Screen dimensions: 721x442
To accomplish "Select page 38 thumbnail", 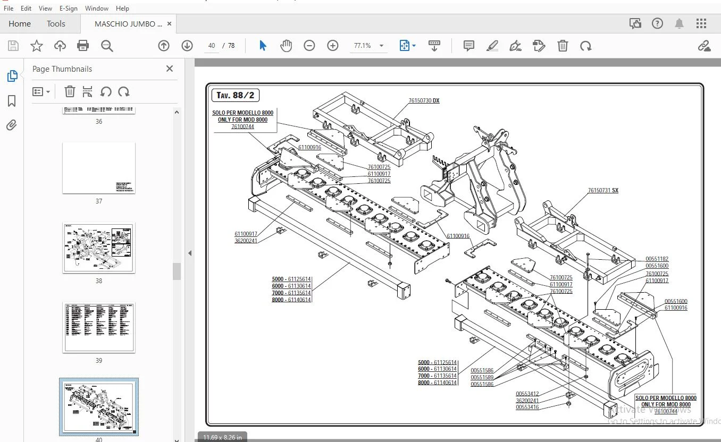I will [x=99, y=248].
